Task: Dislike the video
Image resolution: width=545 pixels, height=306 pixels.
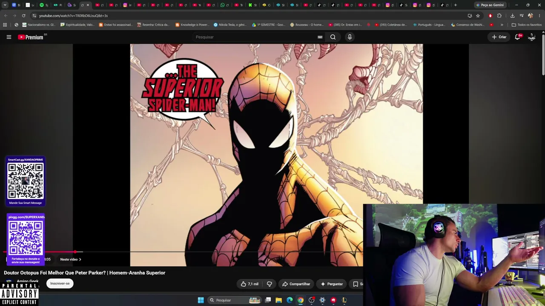Action: (x=270, y=284)
